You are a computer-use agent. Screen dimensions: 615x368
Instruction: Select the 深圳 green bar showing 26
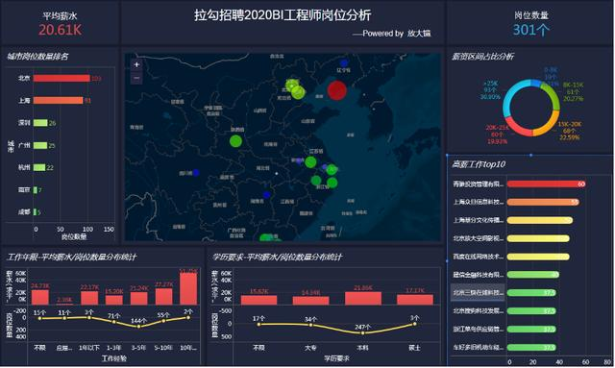click(x=40, y=123)
